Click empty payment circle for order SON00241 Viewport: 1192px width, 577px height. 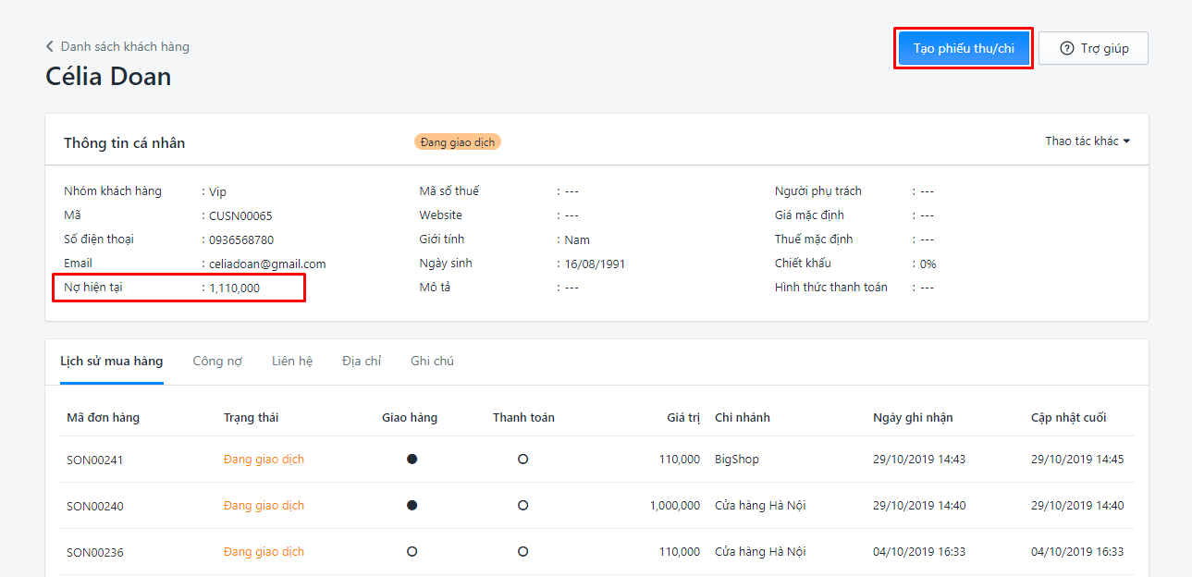click(x=522, y=459)
